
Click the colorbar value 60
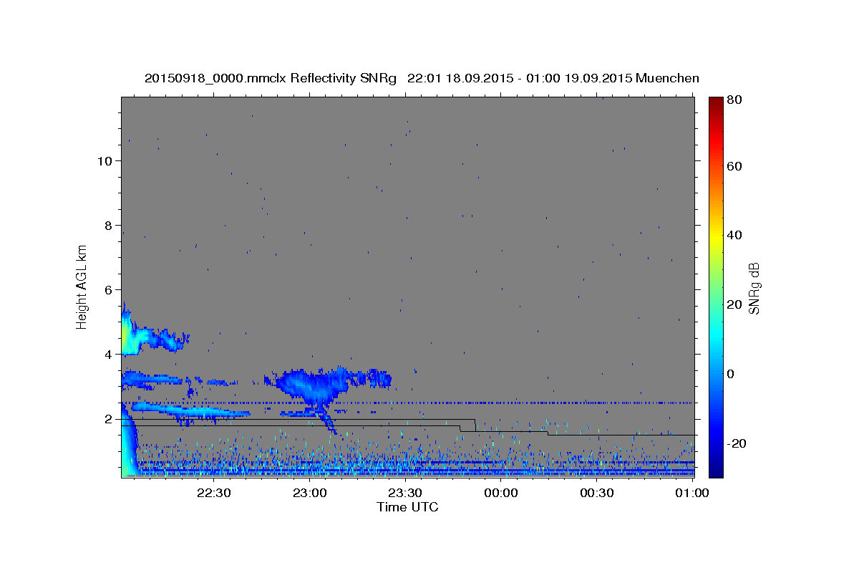click(x=734, y=166)
